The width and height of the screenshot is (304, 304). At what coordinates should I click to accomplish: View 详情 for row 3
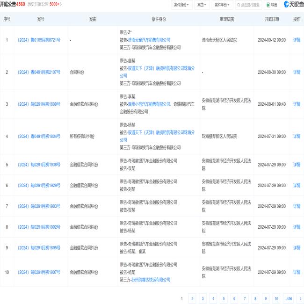point(297,104)
